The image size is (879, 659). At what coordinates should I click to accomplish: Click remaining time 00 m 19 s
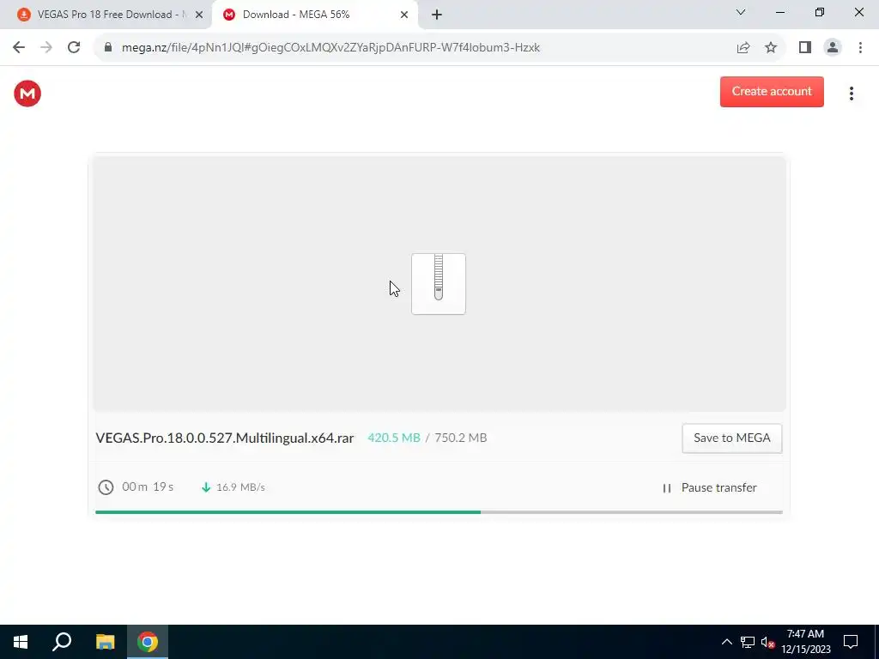coord(148,487)
